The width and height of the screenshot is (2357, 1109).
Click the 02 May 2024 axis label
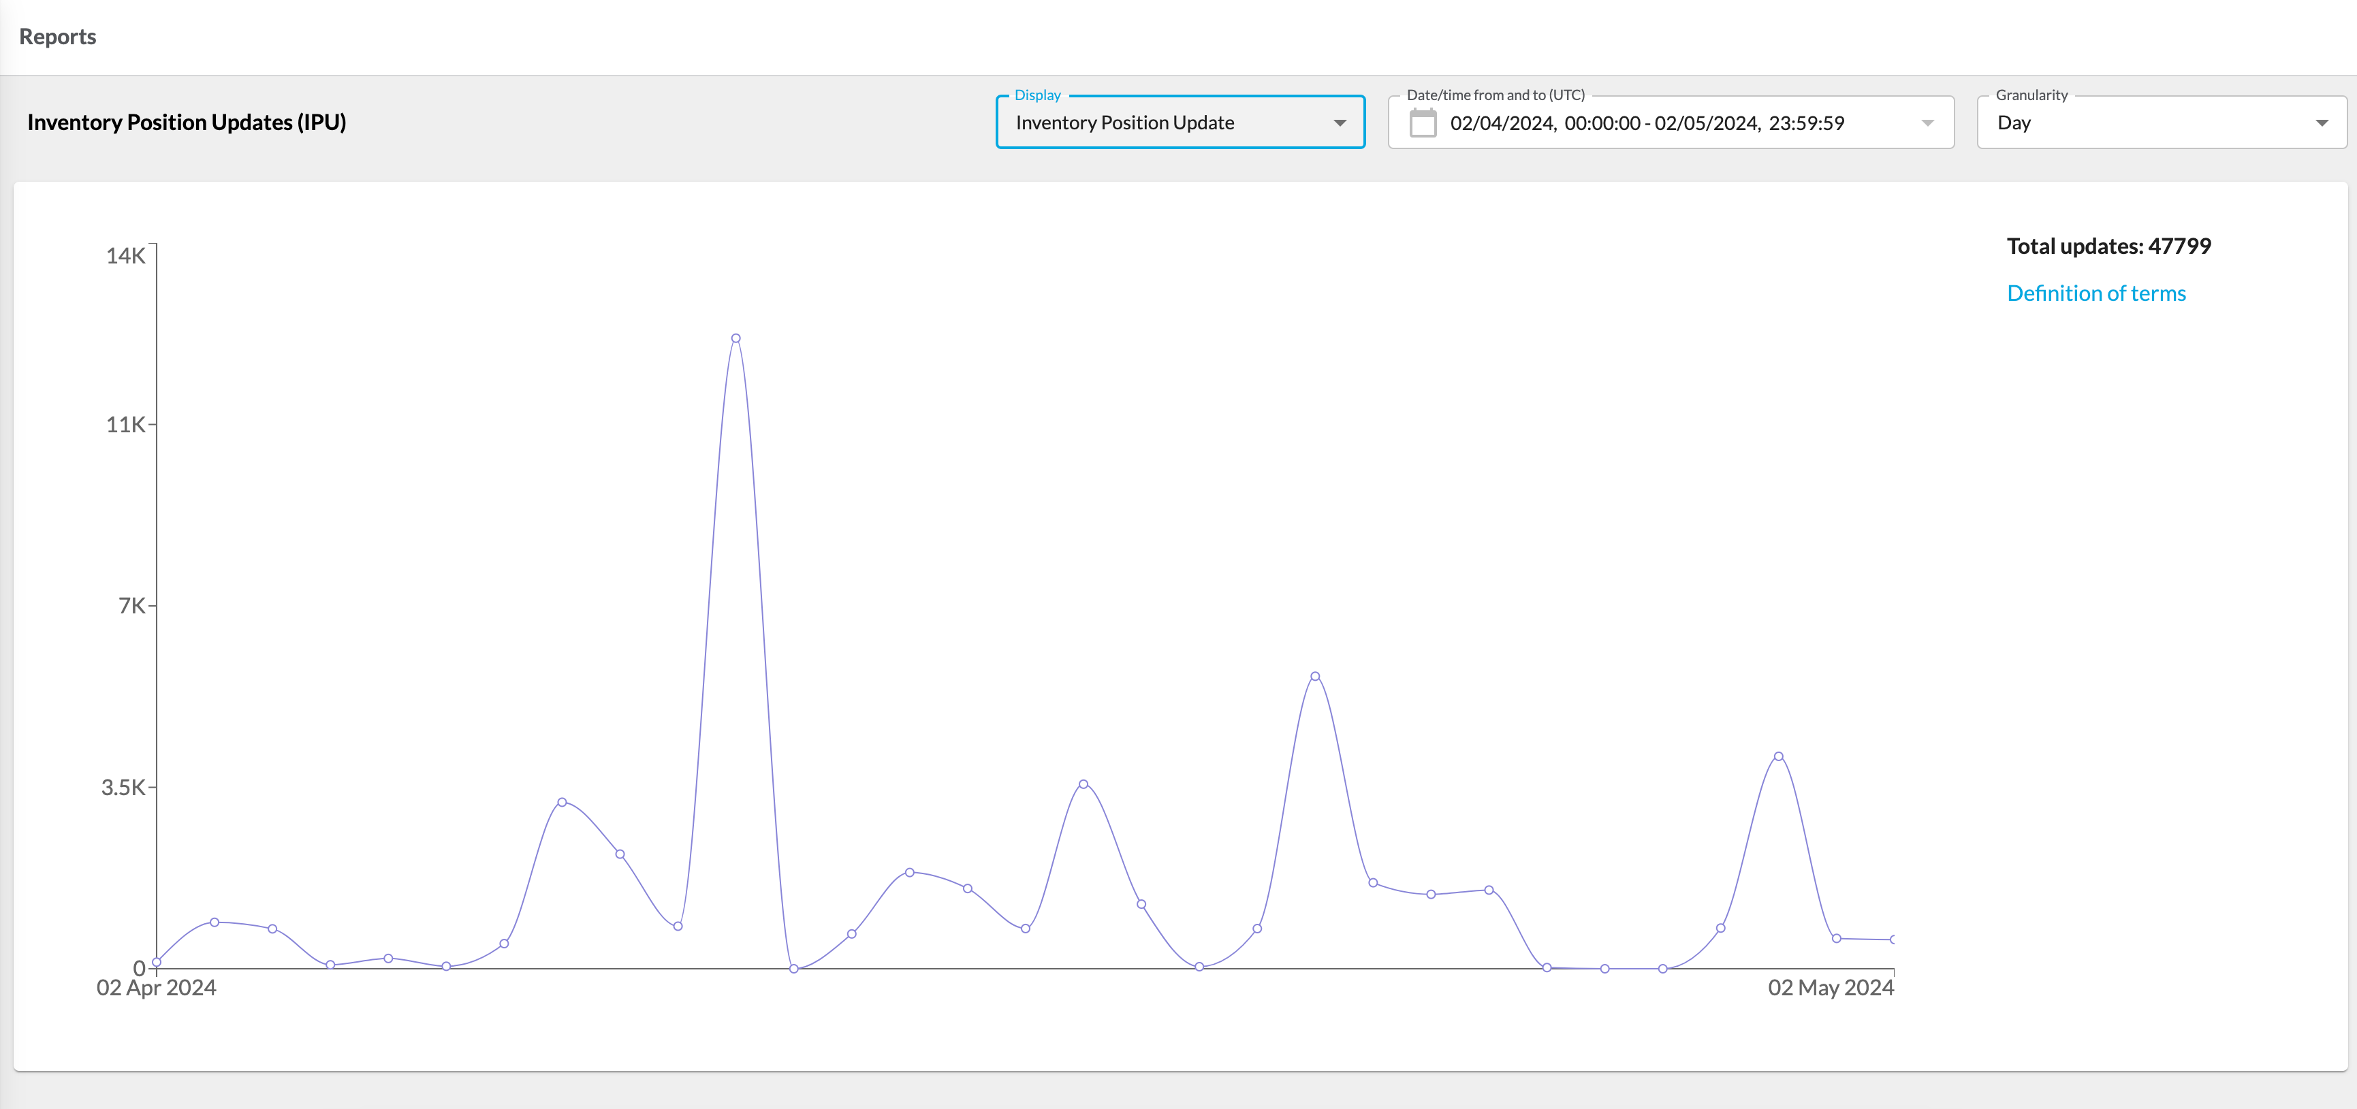pos(1830,989)
